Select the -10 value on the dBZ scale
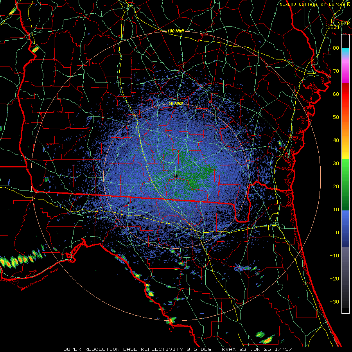The height and width of the screenshot is (352, 352). pos(334,256)
